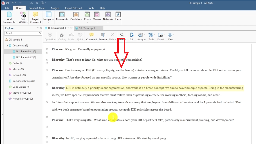
Task: Open the Documents manager
Action: point(62,17)
